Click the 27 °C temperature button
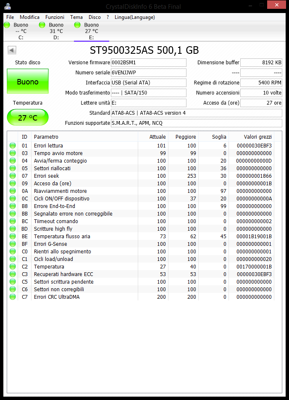 pos(28,117)
